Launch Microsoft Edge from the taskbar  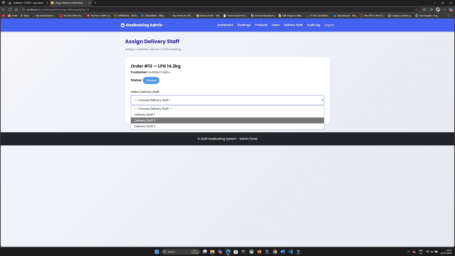[228, 252]
